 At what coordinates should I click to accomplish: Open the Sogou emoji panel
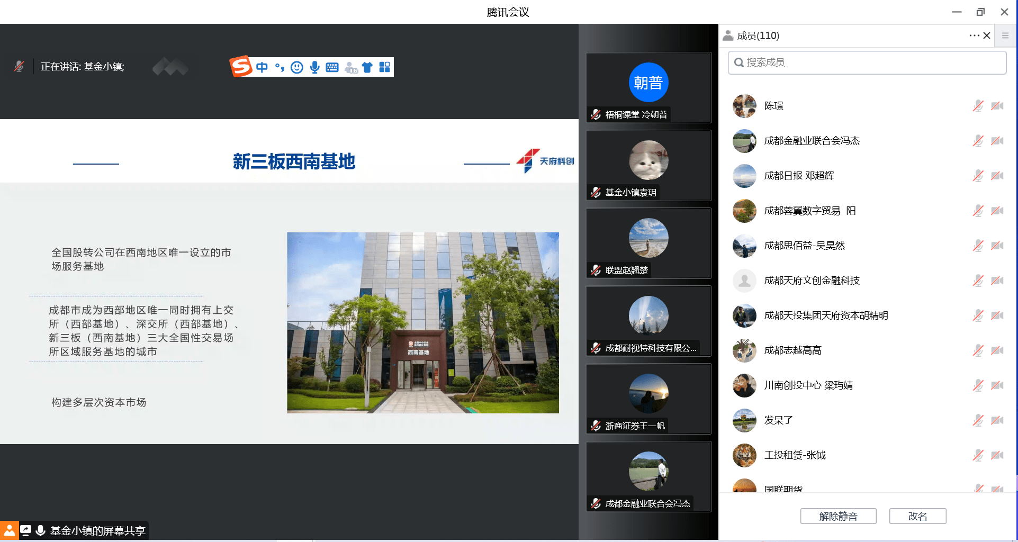[297, 67]
